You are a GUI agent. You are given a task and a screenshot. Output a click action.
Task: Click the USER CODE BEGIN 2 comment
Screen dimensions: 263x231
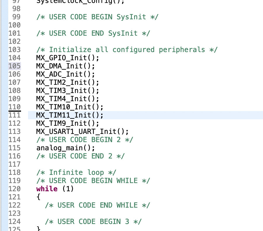[x=85, y=140]
